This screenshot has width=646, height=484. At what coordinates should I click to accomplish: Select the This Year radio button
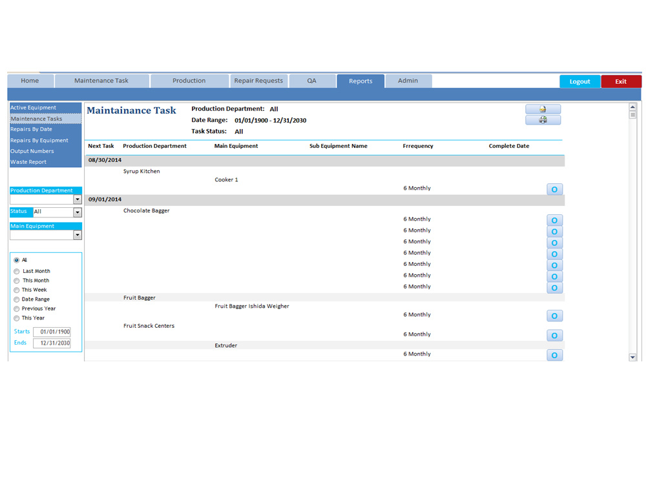coord(17,318)
